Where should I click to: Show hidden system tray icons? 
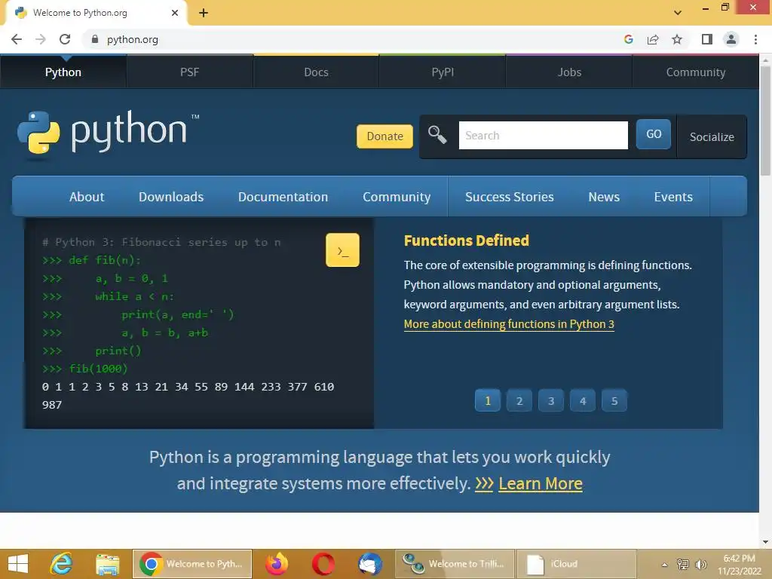pyautogui.click(x=665, y=564)
